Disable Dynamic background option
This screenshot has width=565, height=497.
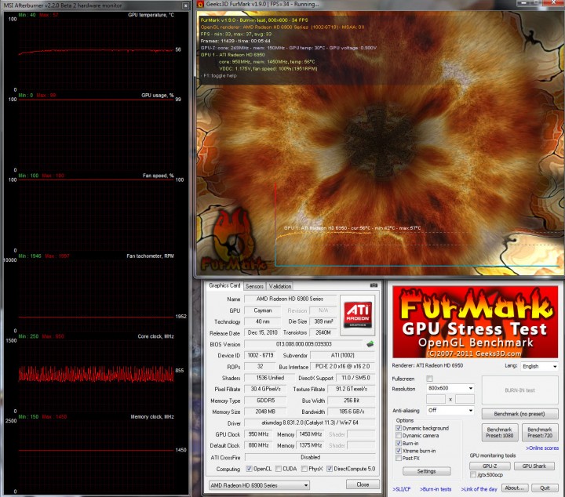click(399, 428)
